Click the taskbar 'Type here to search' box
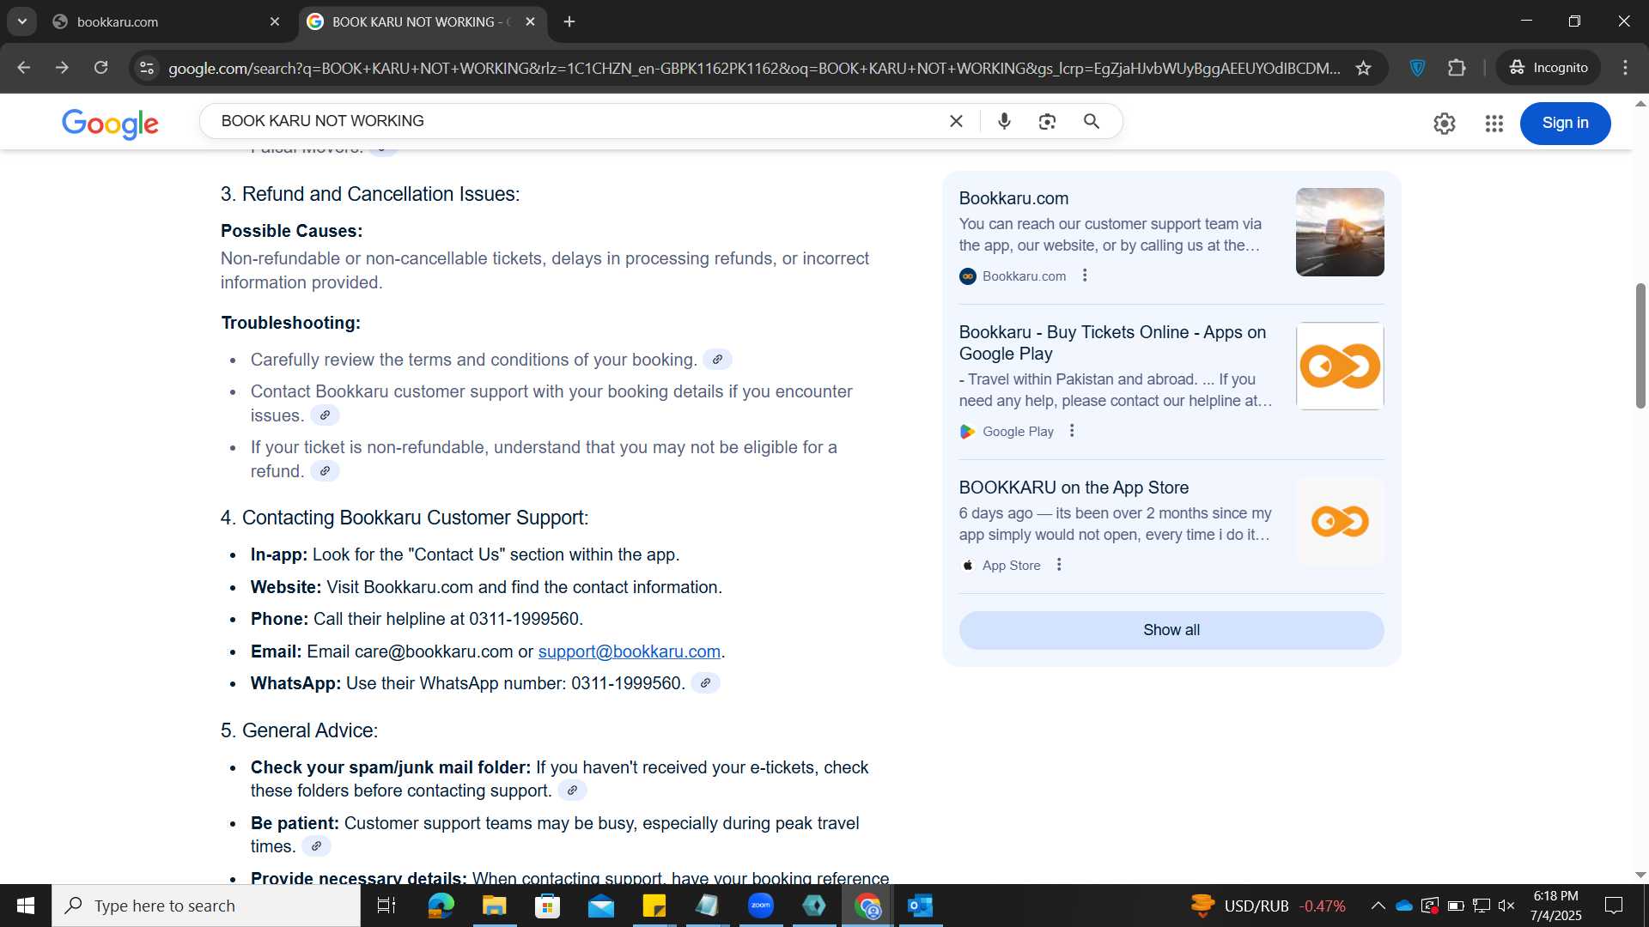This screenshot has width=1649, height=927. point(206,906)
